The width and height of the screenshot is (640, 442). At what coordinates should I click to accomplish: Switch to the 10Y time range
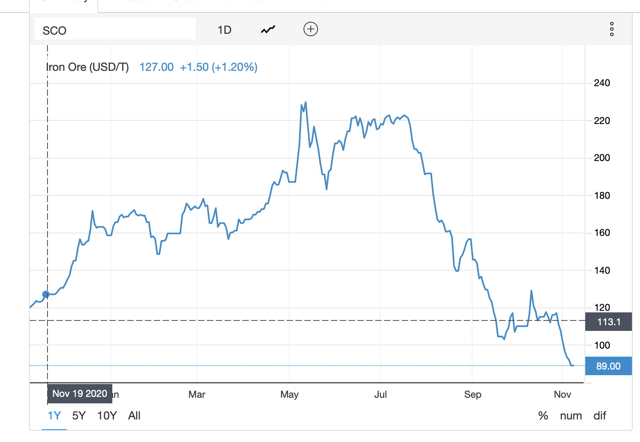pyautogui.click(x=107, y=416)
